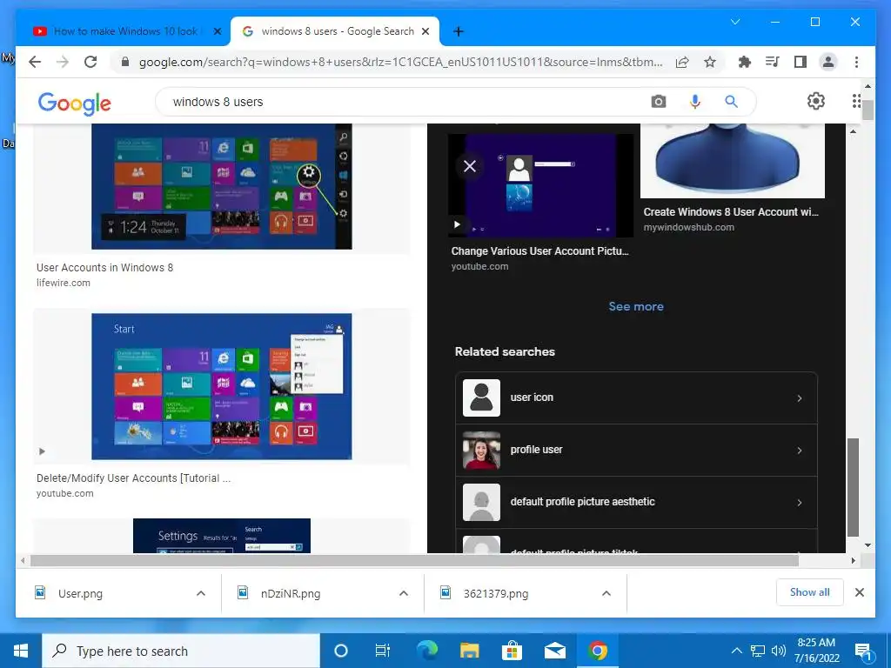Expand options for nDziNR.png download
Image resolution: width=891 pixels, height=668 pixels.
[404, 593]
